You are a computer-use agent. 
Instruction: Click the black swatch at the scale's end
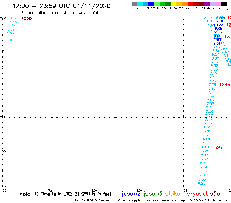(224, 4)
